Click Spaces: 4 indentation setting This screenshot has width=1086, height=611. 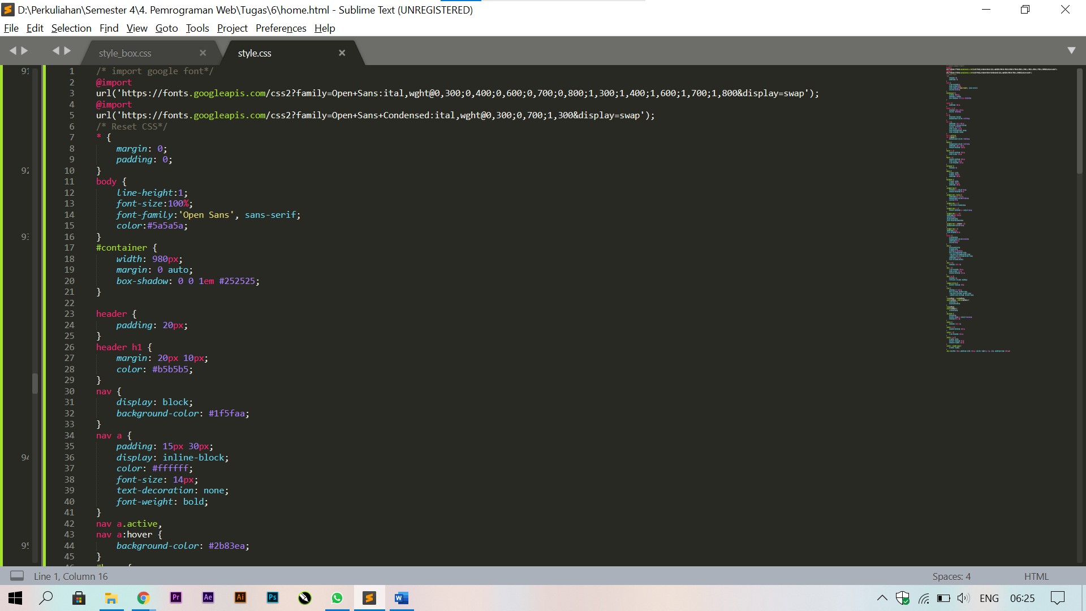[951, 576]
